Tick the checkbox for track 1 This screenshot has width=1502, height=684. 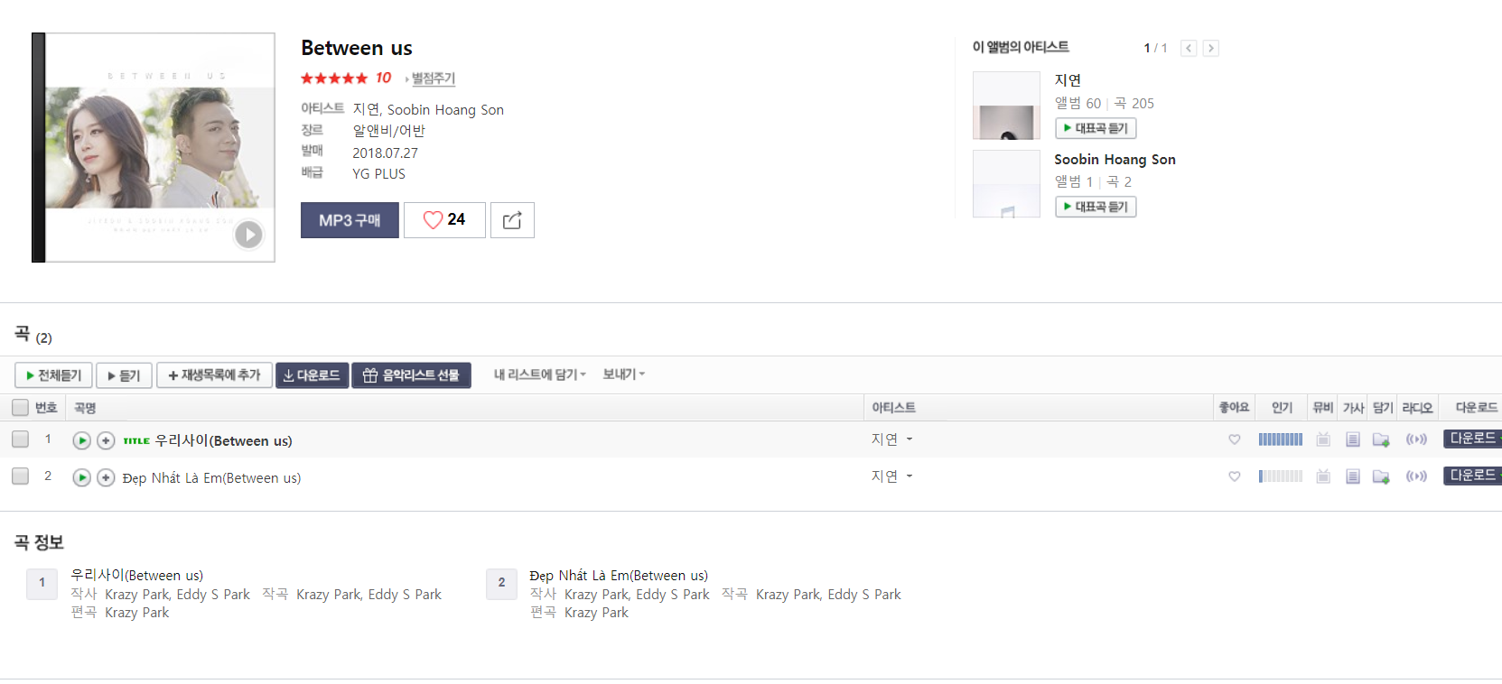tap(20, 439)
